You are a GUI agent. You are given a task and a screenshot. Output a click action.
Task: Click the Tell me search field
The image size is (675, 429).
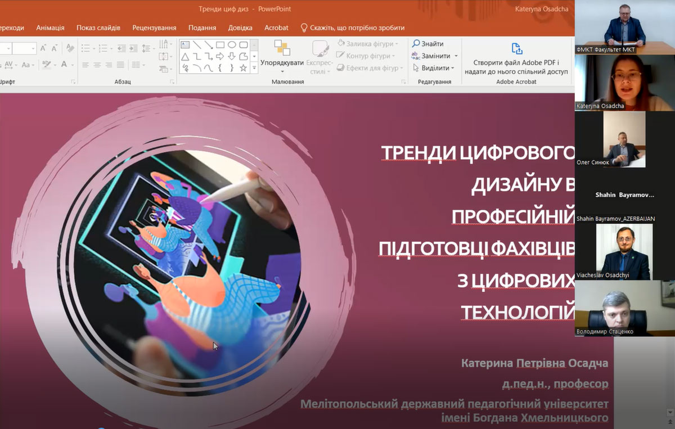pyautogui.click(x=353, y=28)
